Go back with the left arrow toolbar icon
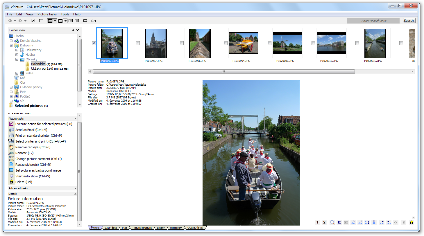Screen dimensions: 424x236 (x=10, y=21)
